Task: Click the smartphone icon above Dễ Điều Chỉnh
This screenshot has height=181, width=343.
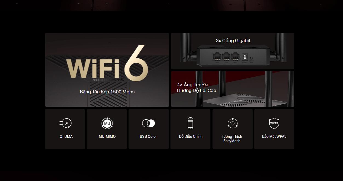Action: coord(190,123)
